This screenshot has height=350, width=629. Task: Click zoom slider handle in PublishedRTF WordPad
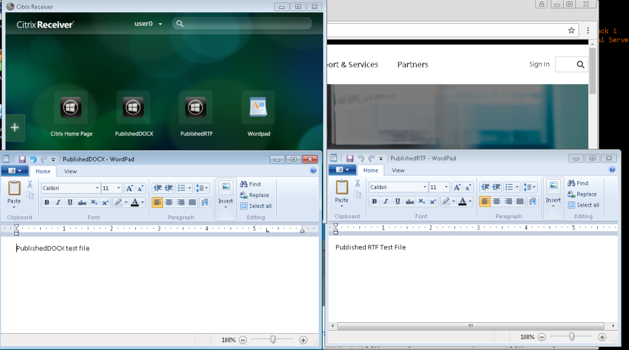pos(571,337)
